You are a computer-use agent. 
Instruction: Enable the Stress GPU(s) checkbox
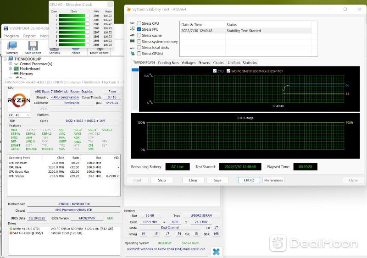point(139,53)
